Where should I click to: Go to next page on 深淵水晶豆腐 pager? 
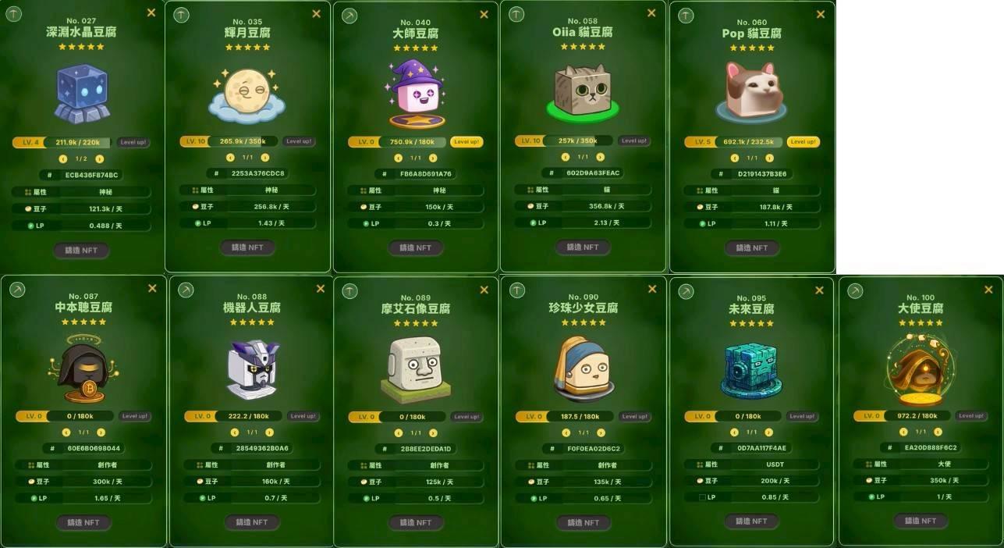[99, 158]
